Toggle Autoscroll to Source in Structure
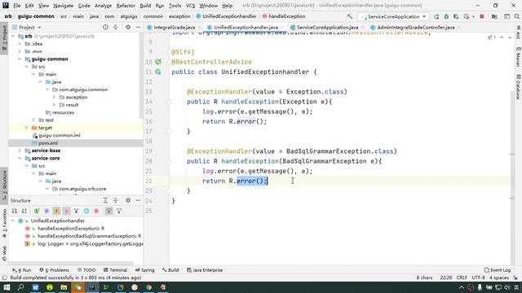Screen dimensions: 522x293 [x=108, y=211]
